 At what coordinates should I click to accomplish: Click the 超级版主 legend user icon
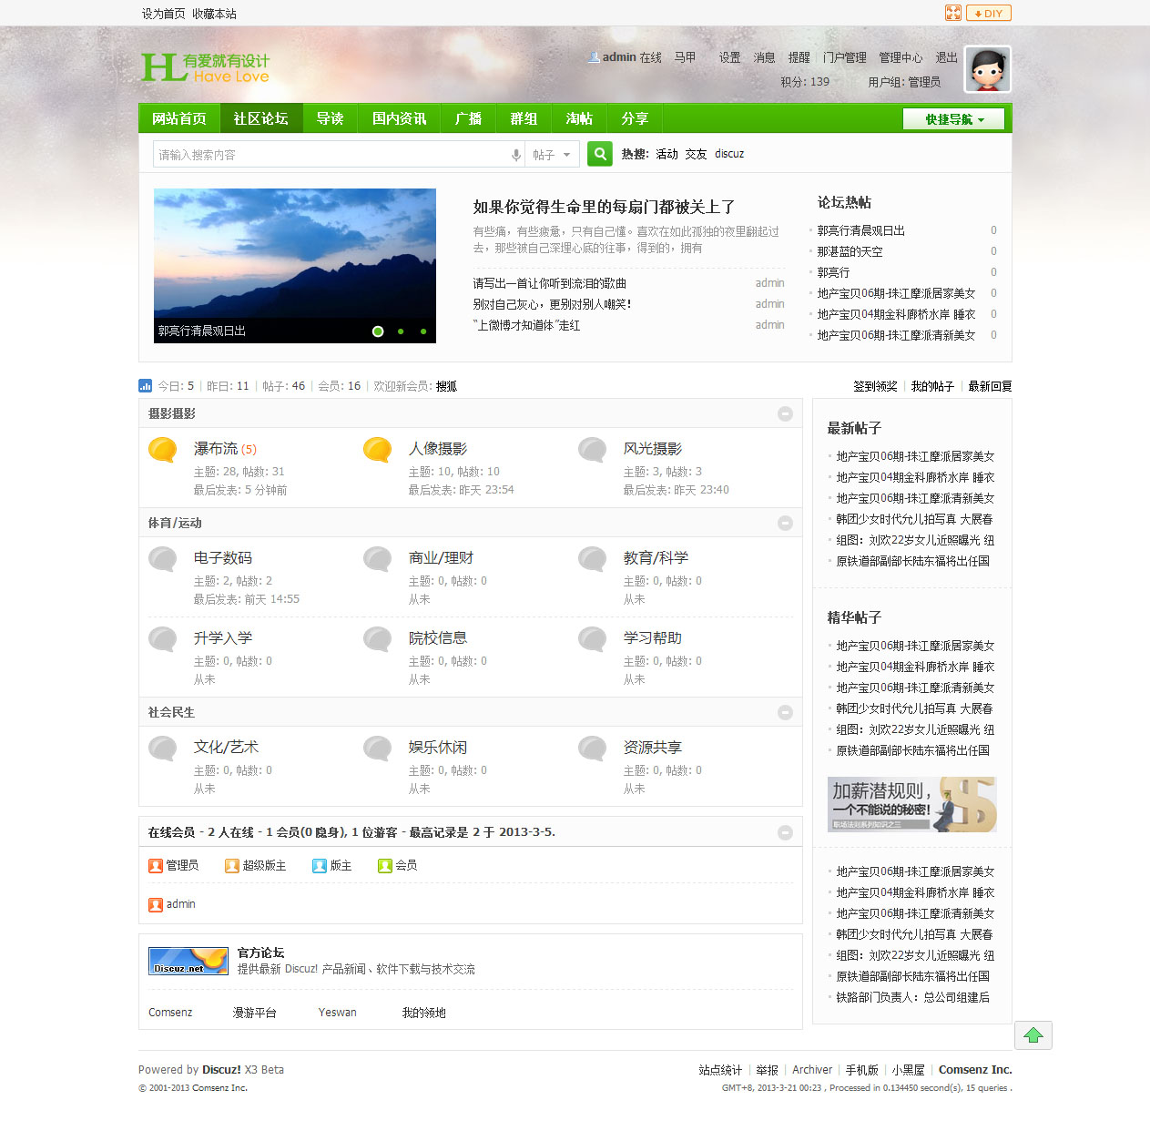pyautogui.click(x=232, y=866)
